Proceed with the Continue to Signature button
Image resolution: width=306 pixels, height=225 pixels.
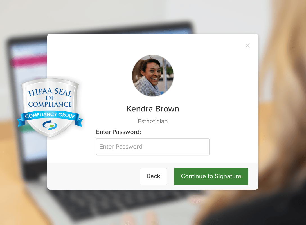coord(211,176)
